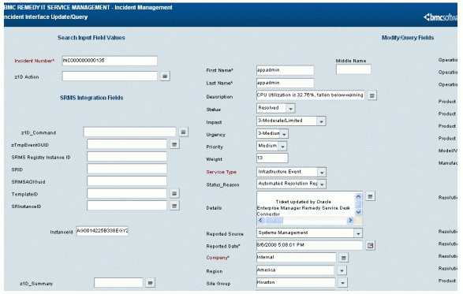463x294 pixels.
Task: Open the expand icon beside Description field
Action: pyautogui.click(x=372, y=95)
